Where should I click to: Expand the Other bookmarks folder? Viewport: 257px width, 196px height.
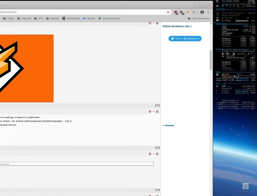pyautogui.click(x=199, y=18)
